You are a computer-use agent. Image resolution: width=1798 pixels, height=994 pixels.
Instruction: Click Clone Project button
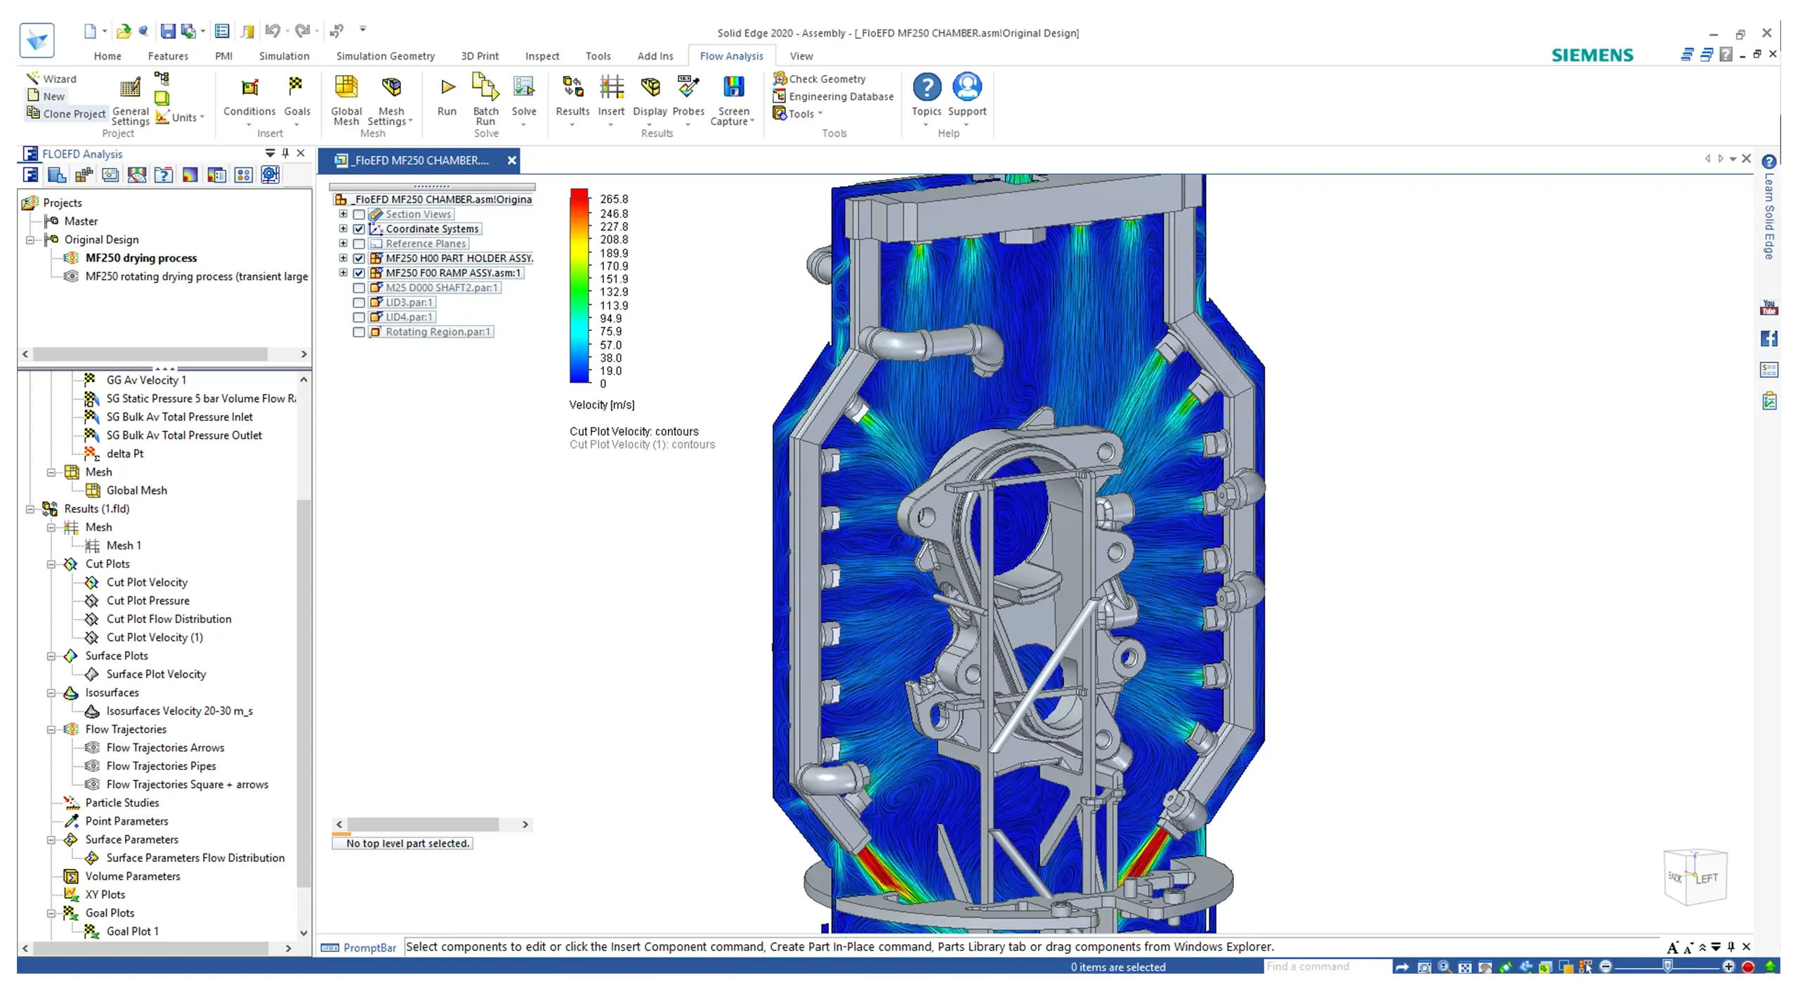pyautogui.click(x=66, y=114)
